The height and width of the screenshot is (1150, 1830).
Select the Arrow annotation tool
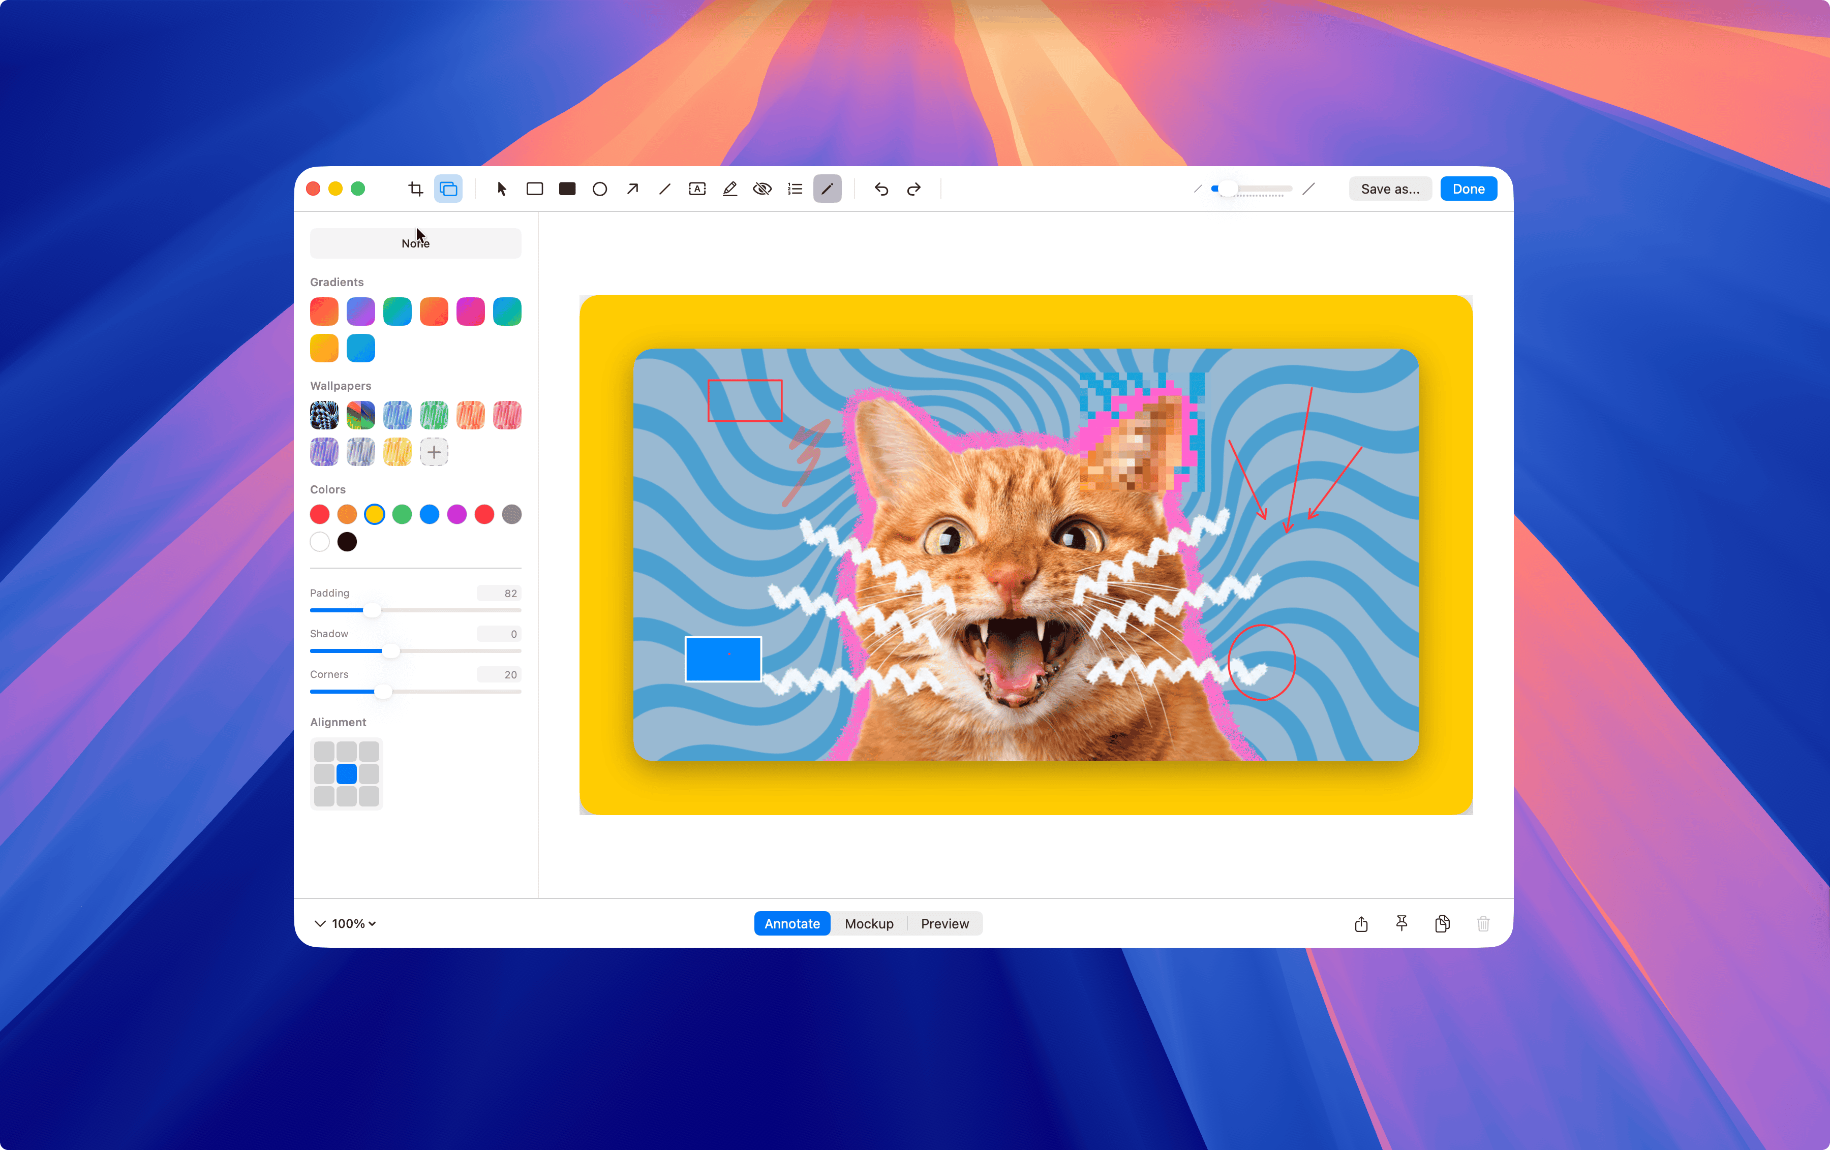point(631,189)
